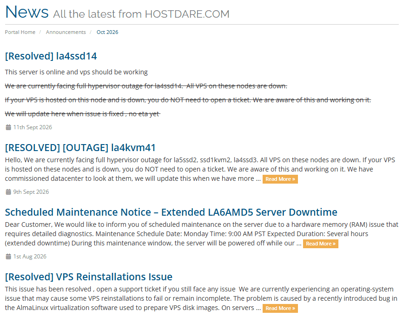Click Read More under the LA6AMD5 maintenance notice

pyautogui.click(x=321, y=244)
